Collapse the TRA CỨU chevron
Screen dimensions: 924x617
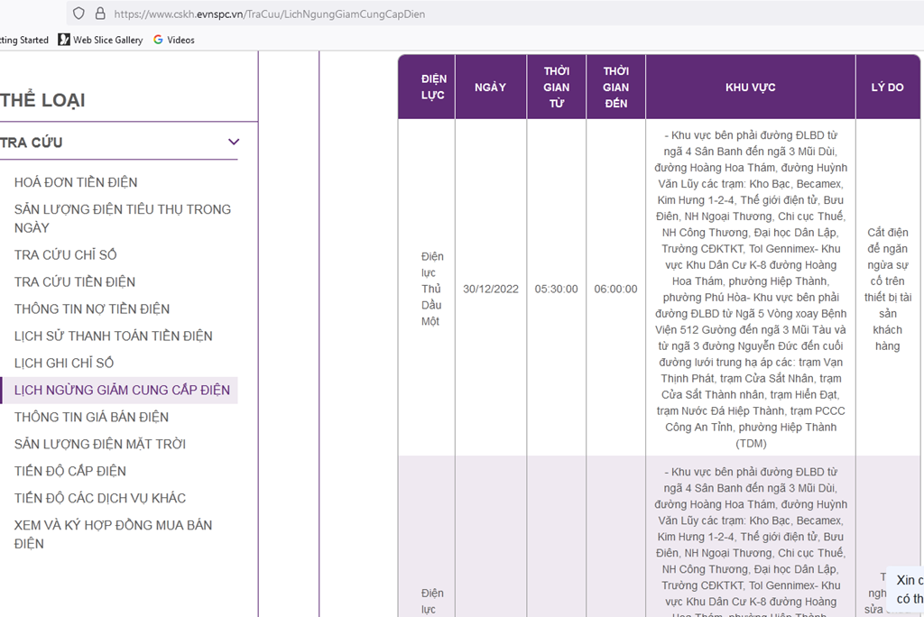pyautogui.click(x=234, y=142)
